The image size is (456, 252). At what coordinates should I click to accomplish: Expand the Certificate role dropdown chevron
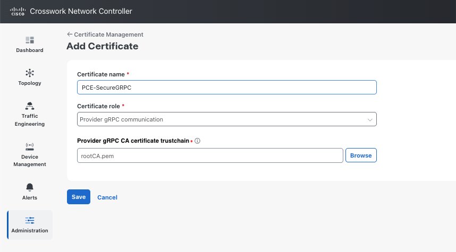point(370,119)
